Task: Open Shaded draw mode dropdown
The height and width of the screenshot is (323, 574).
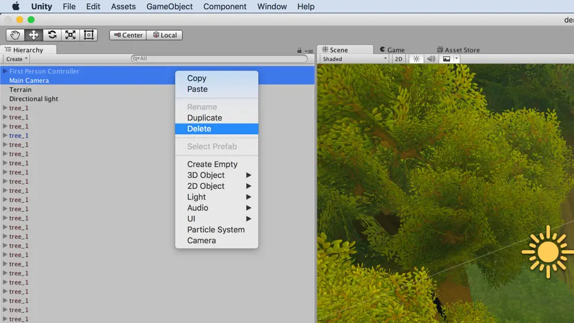Action: click(354, 59)
